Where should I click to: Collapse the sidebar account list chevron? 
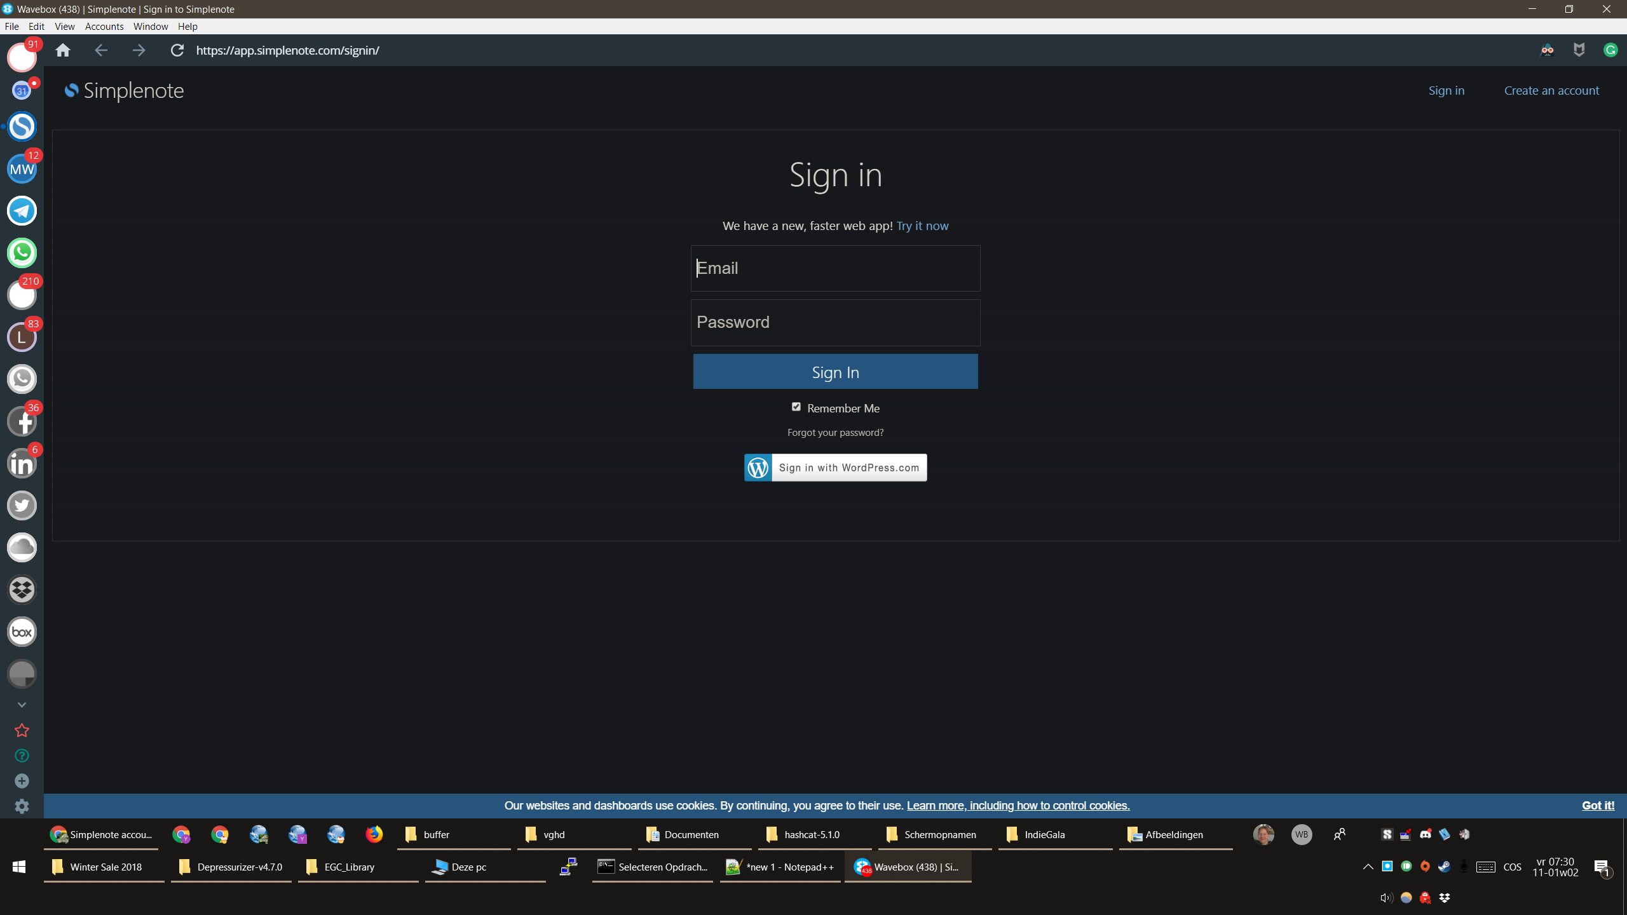(x=21, y=704)
